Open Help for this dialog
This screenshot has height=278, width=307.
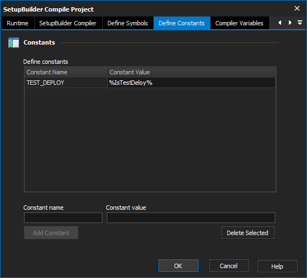point(277,266)
